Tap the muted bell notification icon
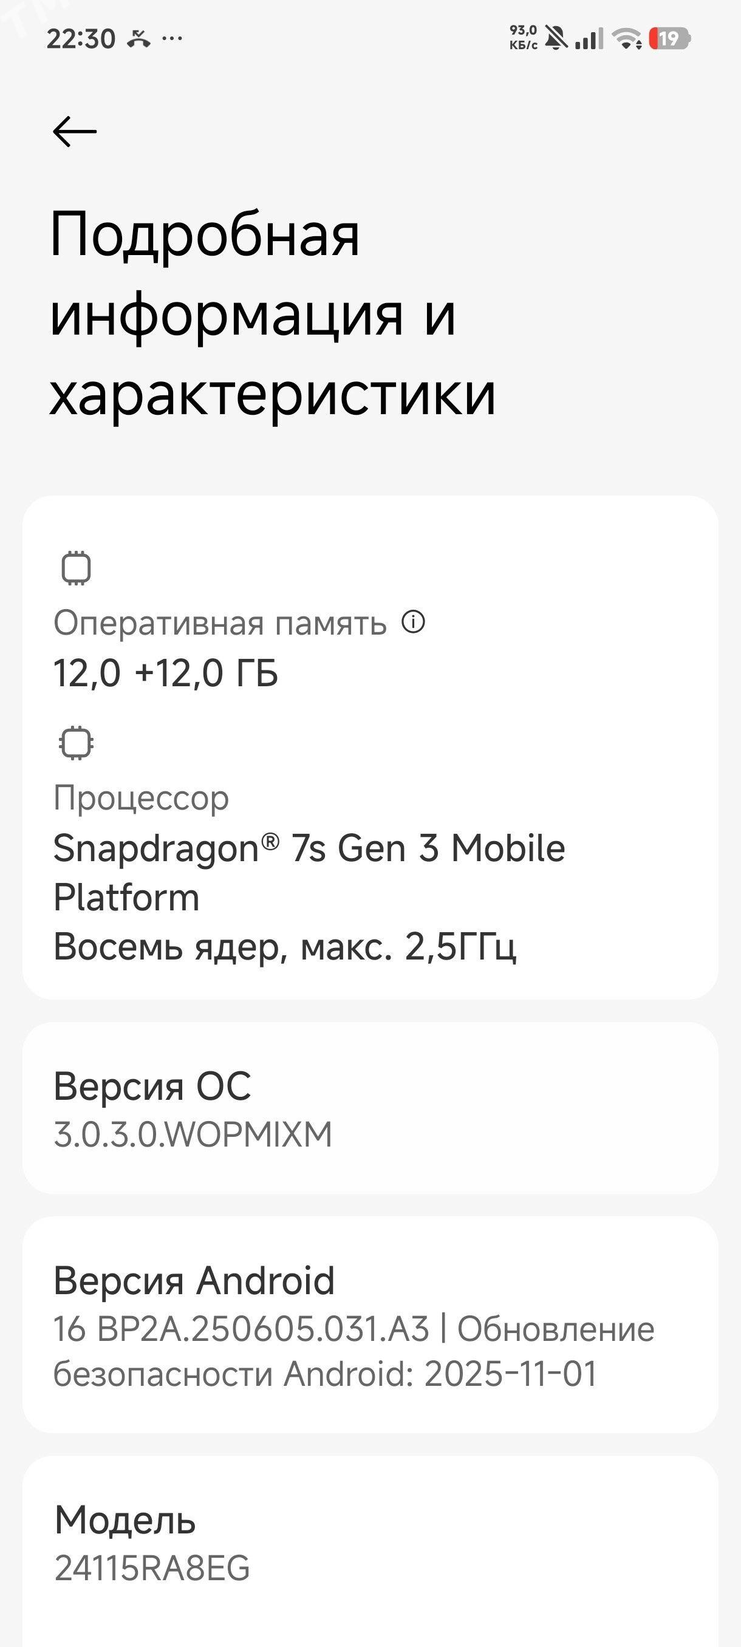 pyautogui.click(x=556, y=39)
